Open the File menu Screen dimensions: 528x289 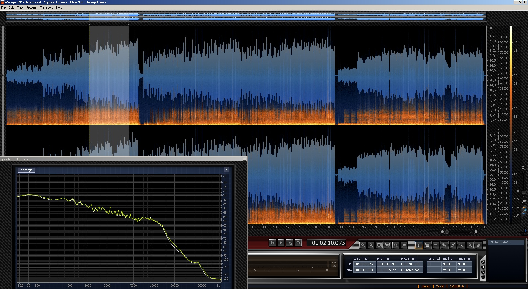(x=3, y=7)
